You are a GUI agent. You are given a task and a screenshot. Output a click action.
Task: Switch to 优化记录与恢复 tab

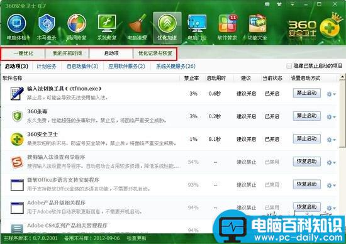tap(155, 53)
